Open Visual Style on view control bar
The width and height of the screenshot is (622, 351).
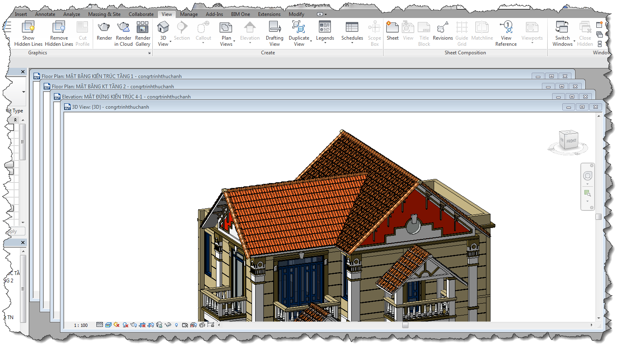click(108, 325)
